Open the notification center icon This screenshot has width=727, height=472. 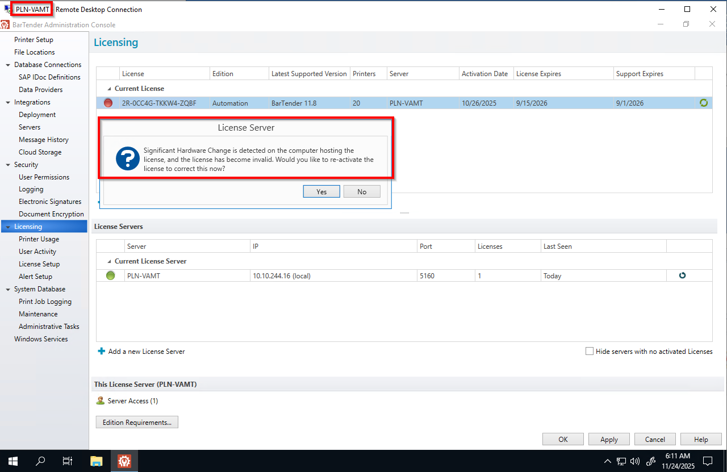coord(708,461)
